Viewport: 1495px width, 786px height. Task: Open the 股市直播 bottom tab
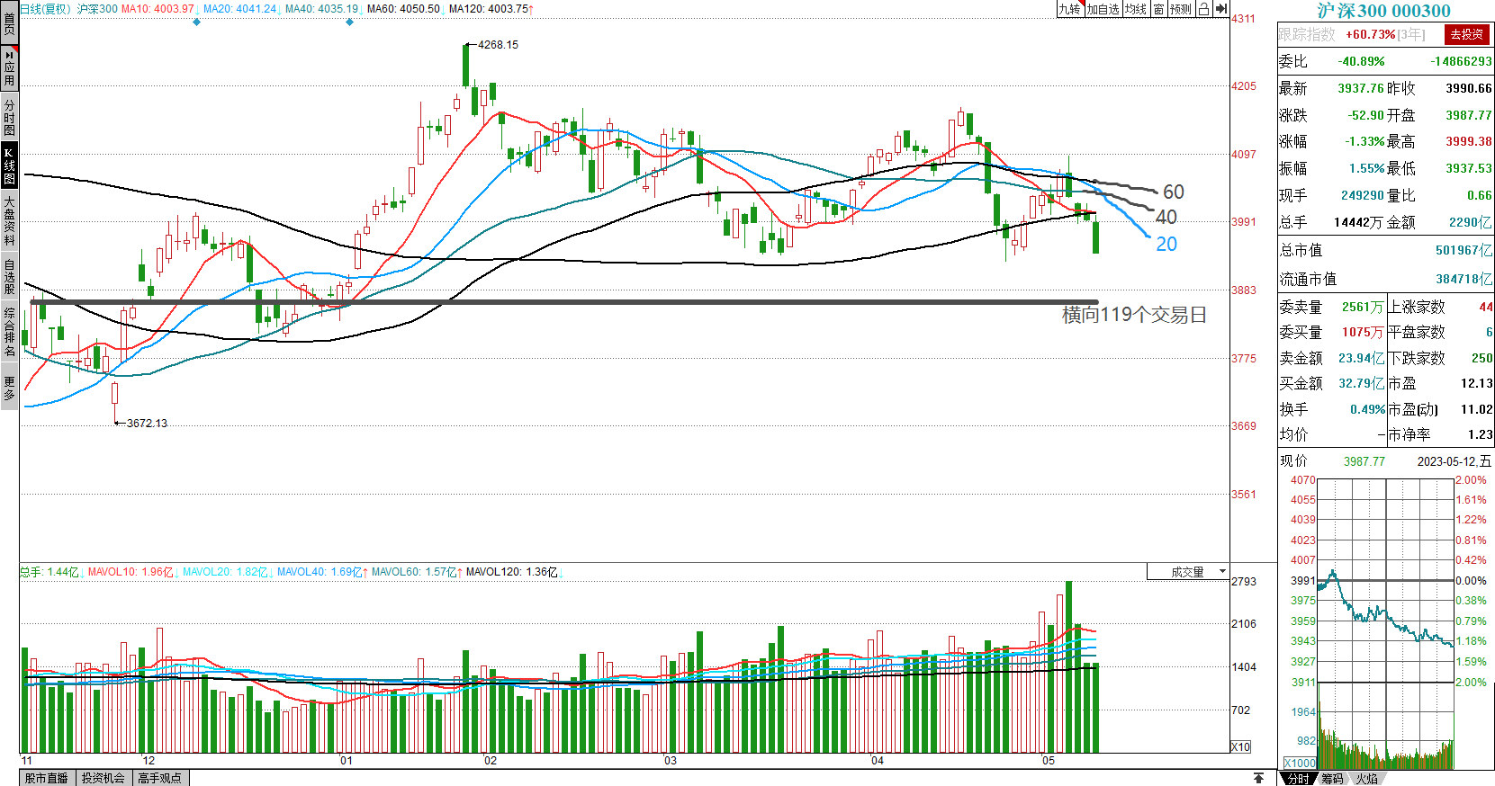pyautogui.click(x=47, y=778)
